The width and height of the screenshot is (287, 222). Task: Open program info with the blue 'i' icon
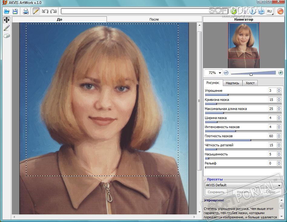point(252,11)
